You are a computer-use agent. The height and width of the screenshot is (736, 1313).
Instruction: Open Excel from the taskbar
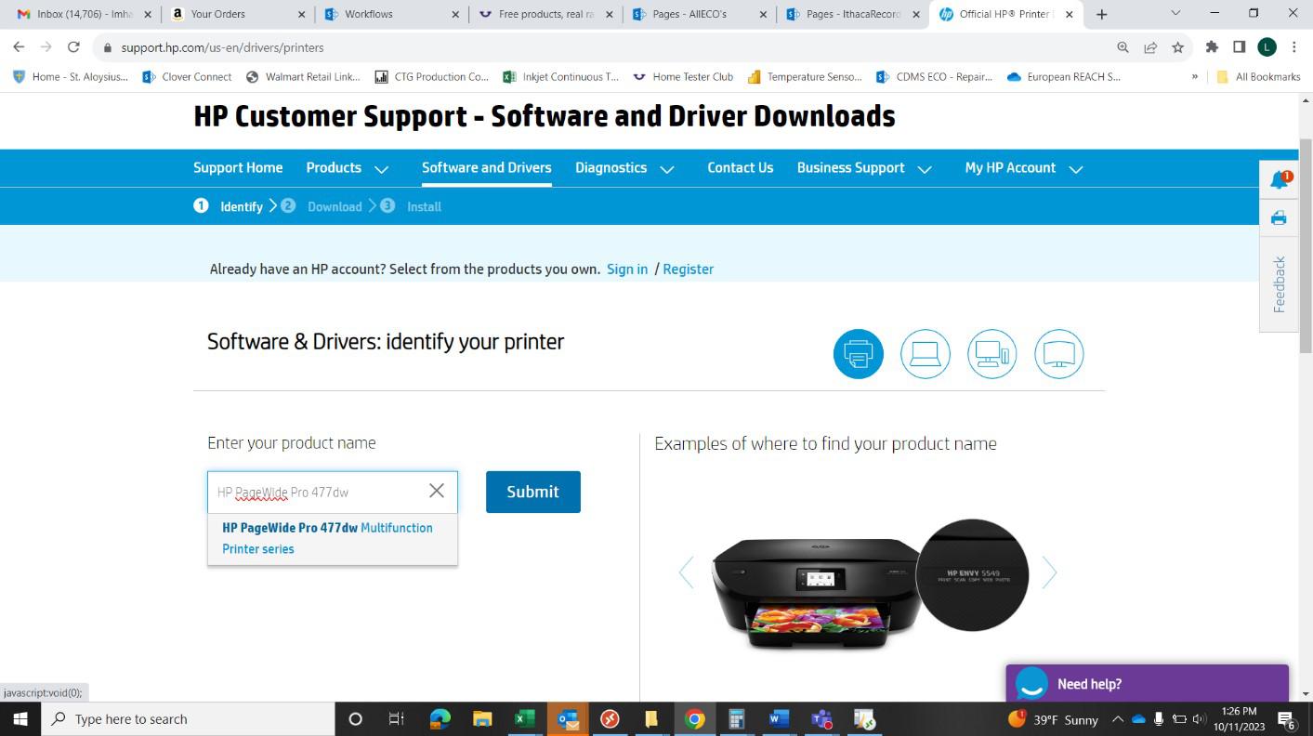tap(524, 719)
